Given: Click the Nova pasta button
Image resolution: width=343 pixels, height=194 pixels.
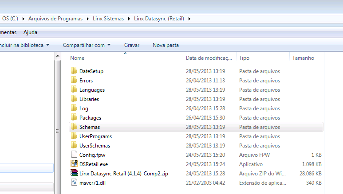Looking at the screenshot, I should click(x=166, y=45).
